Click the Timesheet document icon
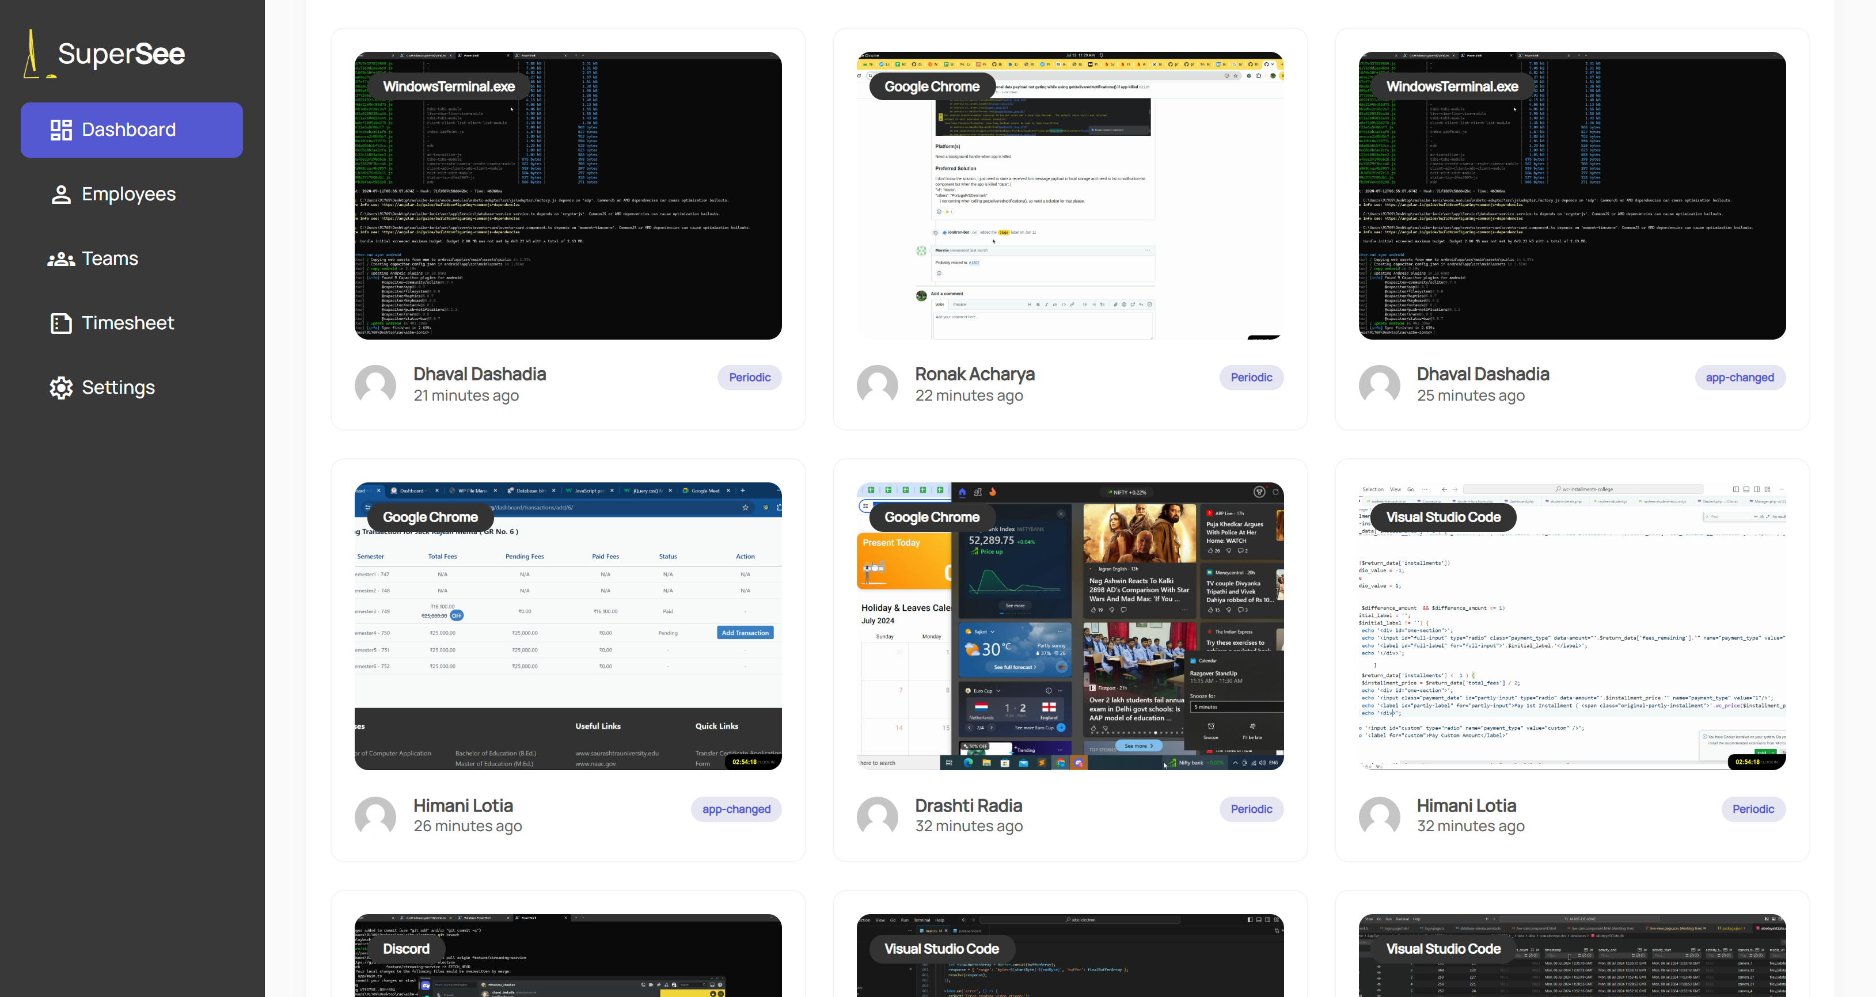This screenshot has width=1876, height=997. click(x=61, y=324)
